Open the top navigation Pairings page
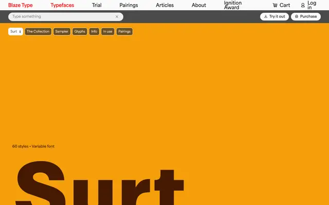The width and height of the screenshot is (329, 205). pos(129,5)
